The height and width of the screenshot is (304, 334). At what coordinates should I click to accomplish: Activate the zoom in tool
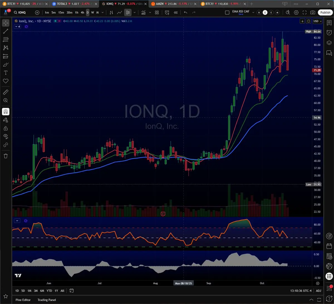coord(6,100)
